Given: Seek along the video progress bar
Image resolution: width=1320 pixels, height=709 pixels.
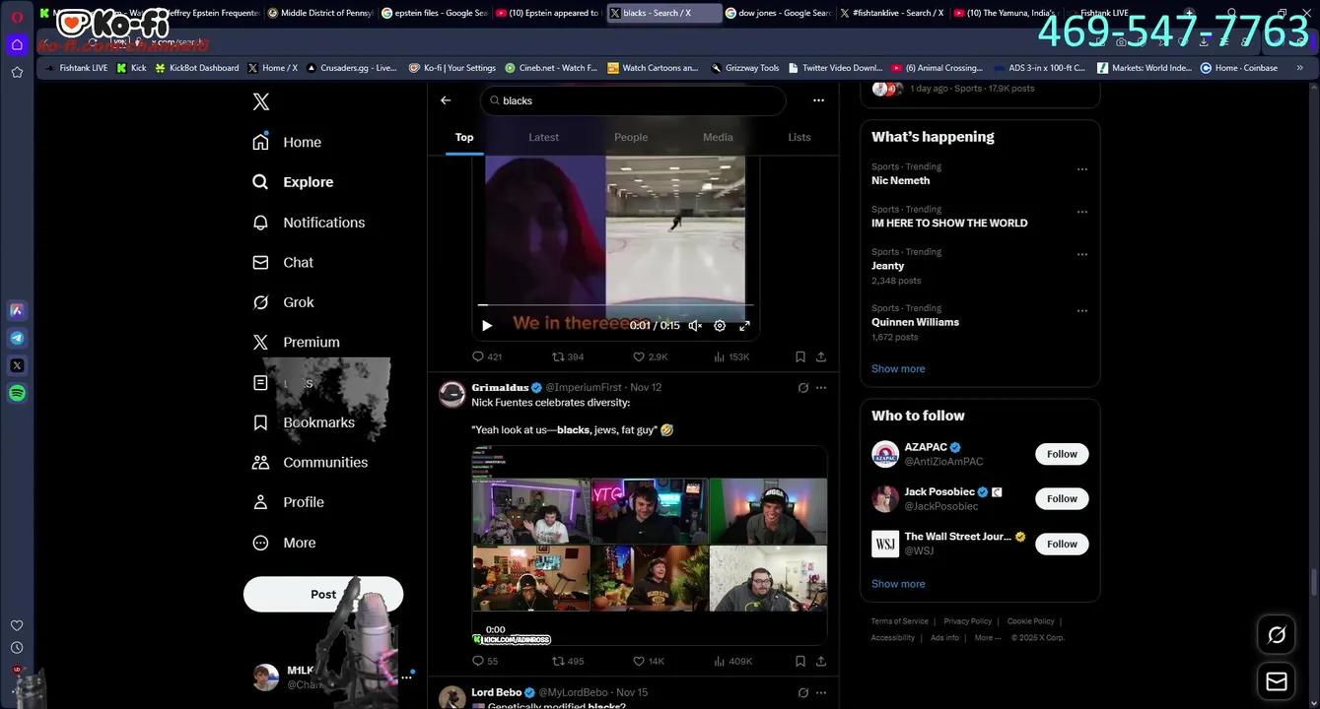Looking at the screenshot, I should click(x=616, y=306).
